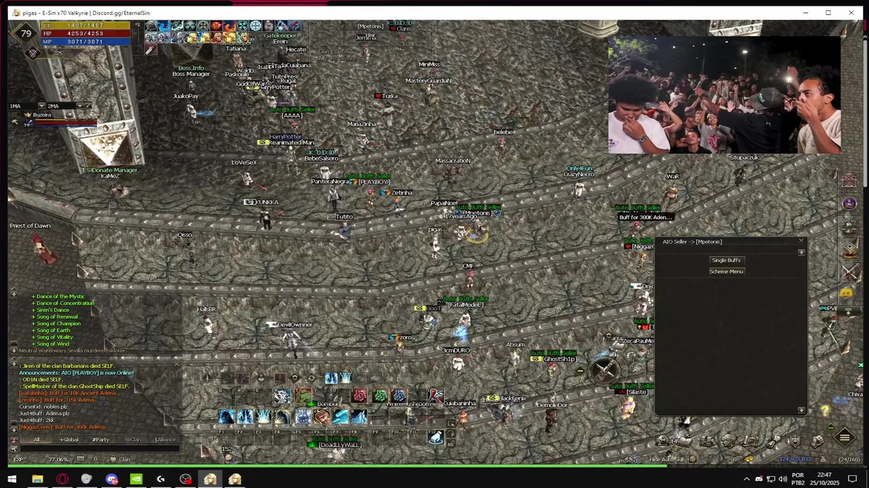869x488 pixels.
Task: Open Windows Start menu
Action: (12, 479)
